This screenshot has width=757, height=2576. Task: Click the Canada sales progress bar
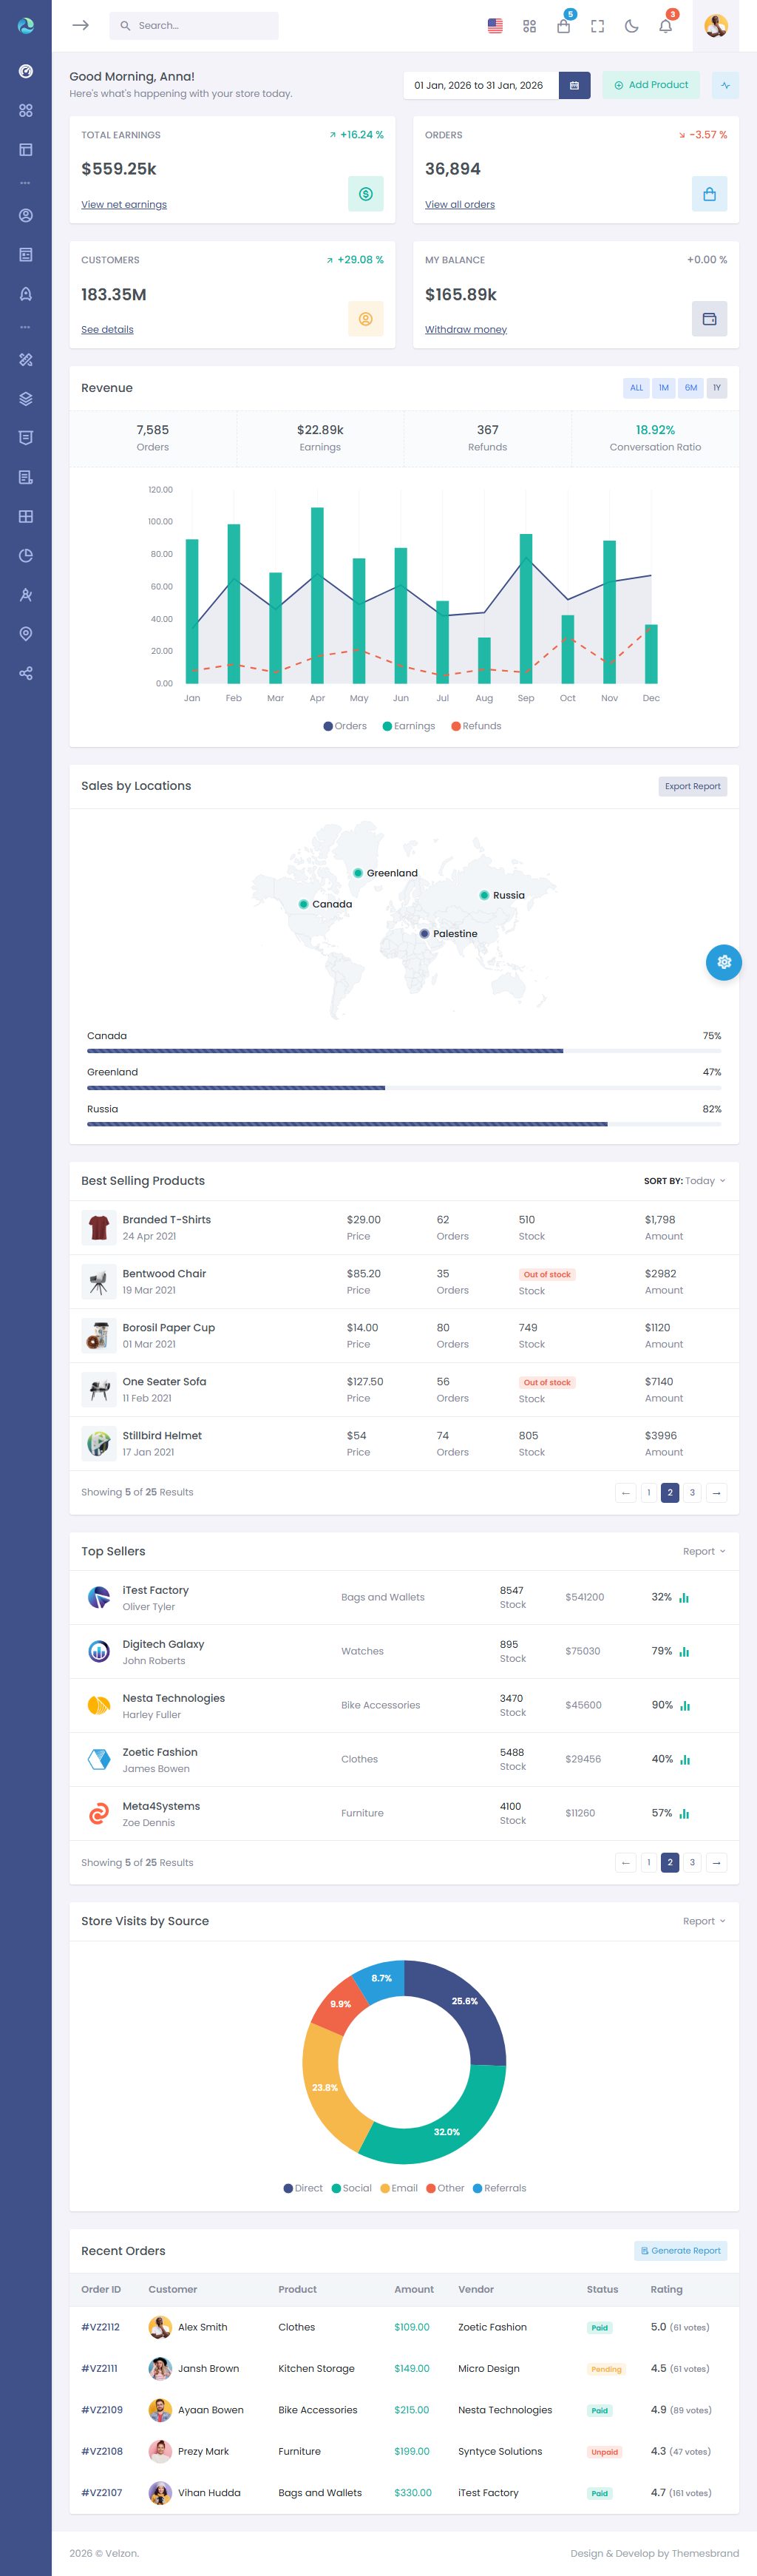[x=404, y=1051]
